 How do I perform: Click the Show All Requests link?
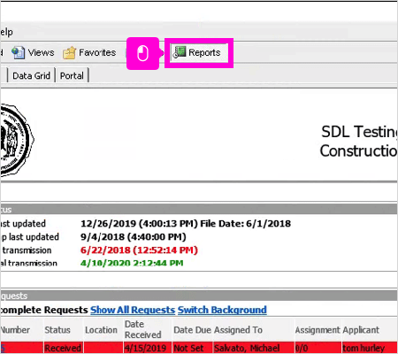[x=133, y=310]
